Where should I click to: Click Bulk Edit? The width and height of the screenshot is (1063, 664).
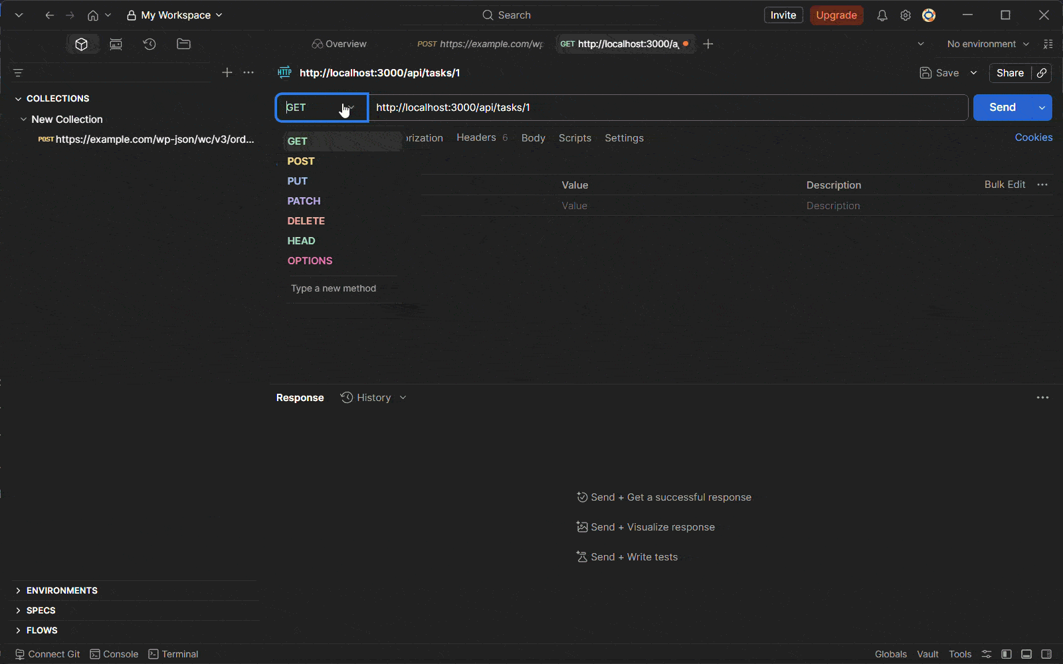click(1005, 185)
